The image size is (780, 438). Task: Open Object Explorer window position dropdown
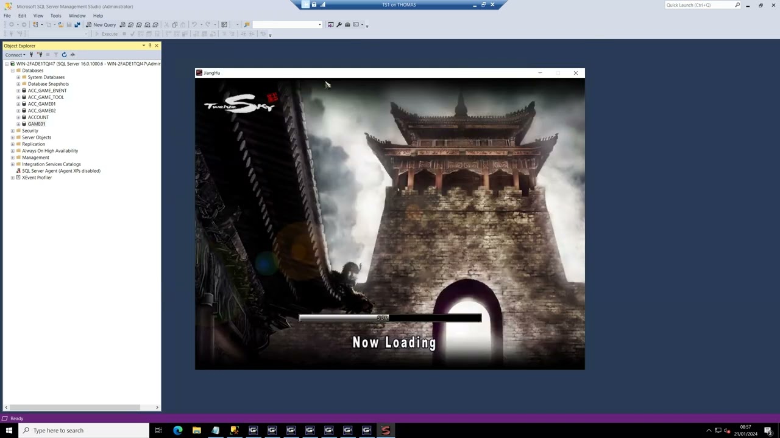[x=144, y=46]
